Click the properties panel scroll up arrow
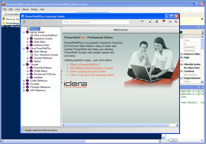206x144 pixels. [x=202, y=37]
